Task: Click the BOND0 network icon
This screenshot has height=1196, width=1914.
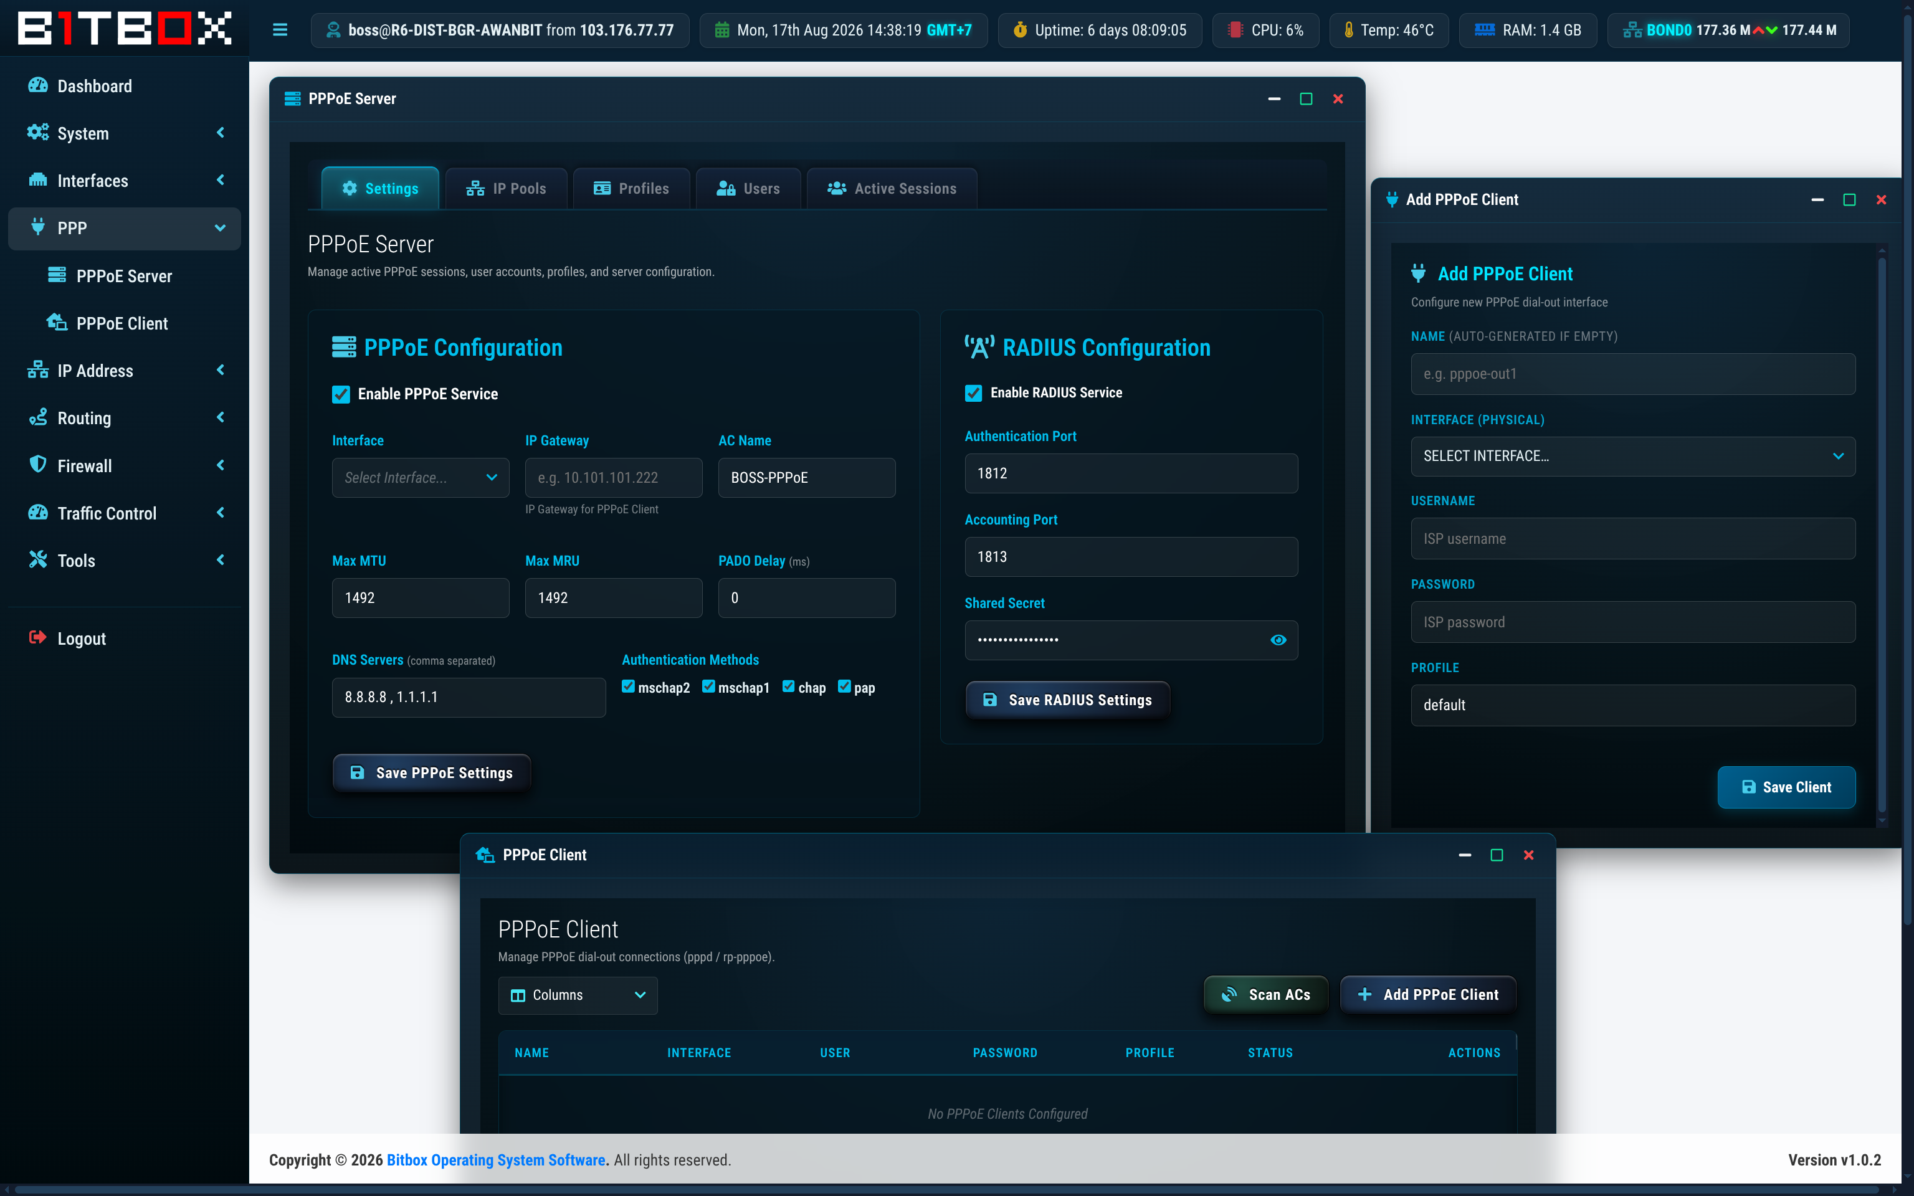Action: 1632,30
